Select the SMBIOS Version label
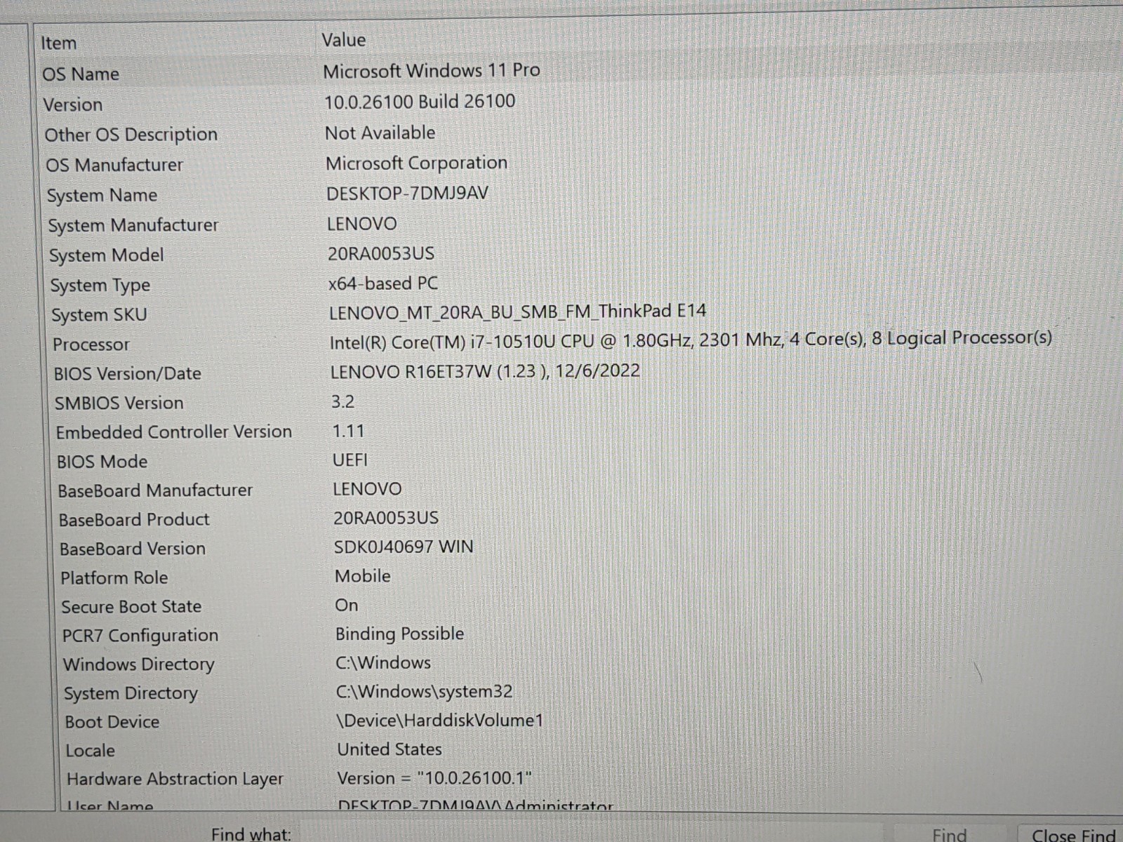The height and width of the screenshot is (842, 1123). coord(119,403)
